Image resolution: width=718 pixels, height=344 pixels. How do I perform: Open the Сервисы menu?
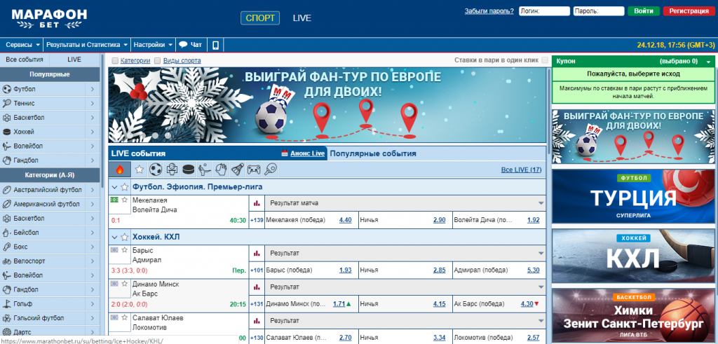(22, 45)
